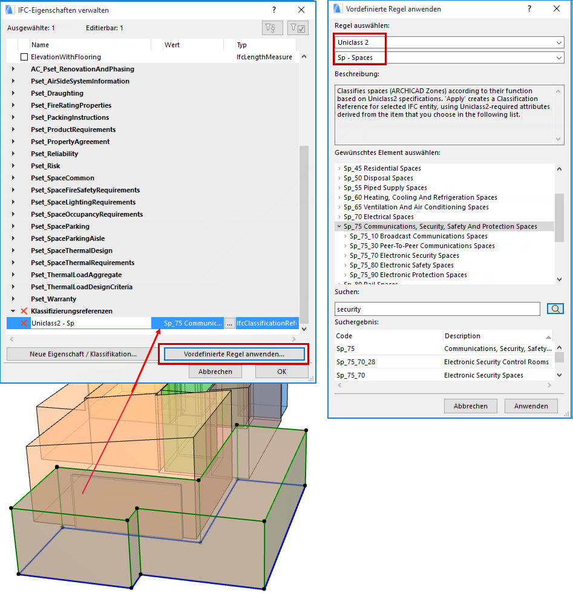This screenshot has width=573, height=593.
Task: Click scroll-up arrow of IFC property list
Action: pyautogui.click(x=304, y=57)
